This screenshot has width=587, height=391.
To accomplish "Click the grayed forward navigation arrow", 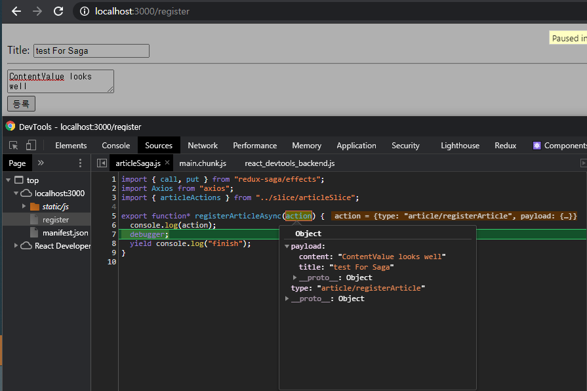I will click(x=37, y=11).
